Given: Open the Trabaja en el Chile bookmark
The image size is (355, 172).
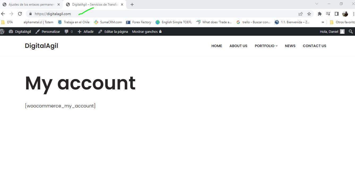Looking at the screenshot, I should tap(73, 22).
